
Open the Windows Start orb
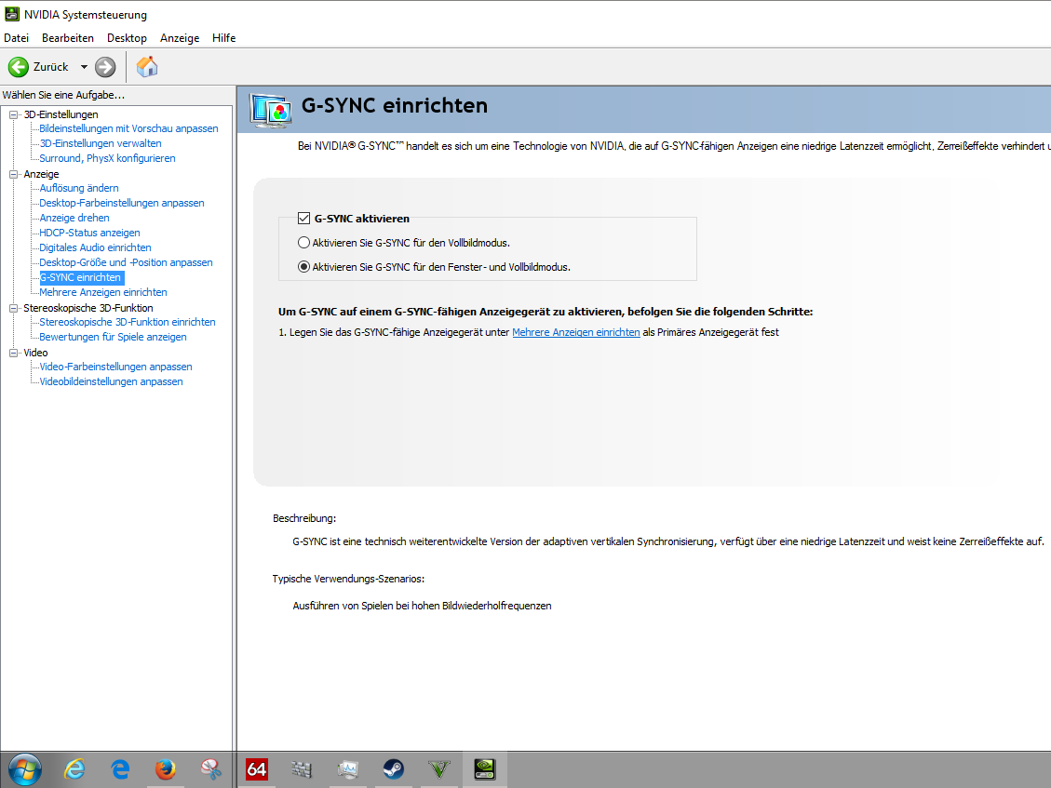[25, 769]
